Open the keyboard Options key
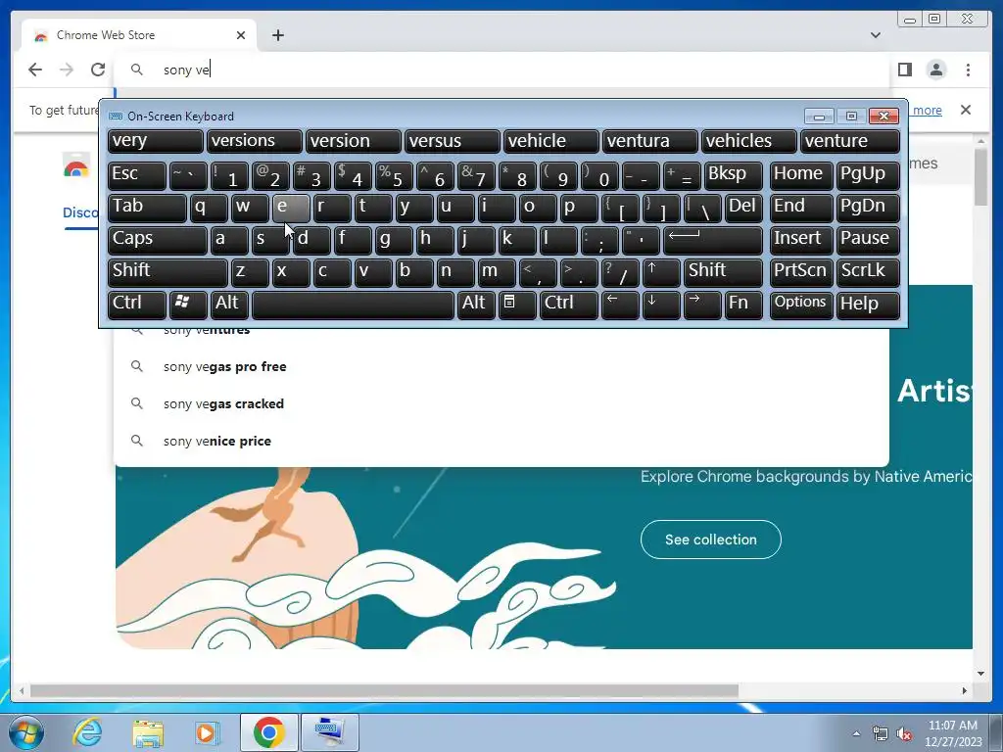 [801, 305]
